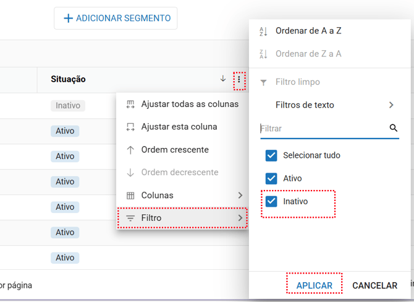The height and width of the screenshot is (302, 414).
Task: Uncheck the Ativo filter checkbox
Action: [x=271, y=178]
